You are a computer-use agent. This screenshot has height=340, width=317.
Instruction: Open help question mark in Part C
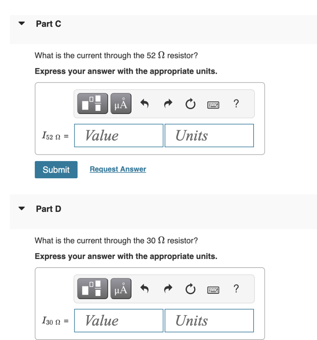click(236, 104)
